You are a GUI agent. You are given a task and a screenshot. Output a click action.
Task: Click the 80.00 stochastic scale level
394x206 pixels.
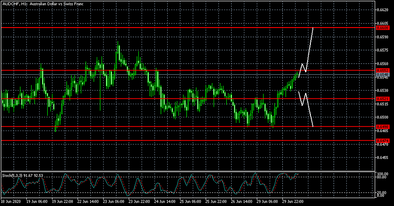click(383, 177)
